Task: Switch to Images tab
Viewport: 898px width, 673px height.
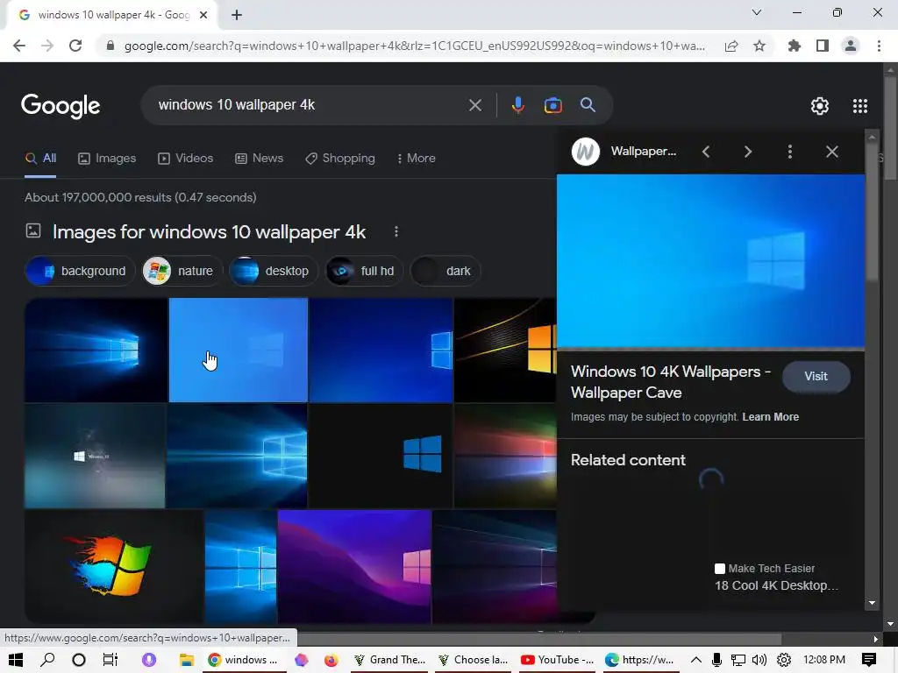Action: pyautogui.click(x=107, y=159)
